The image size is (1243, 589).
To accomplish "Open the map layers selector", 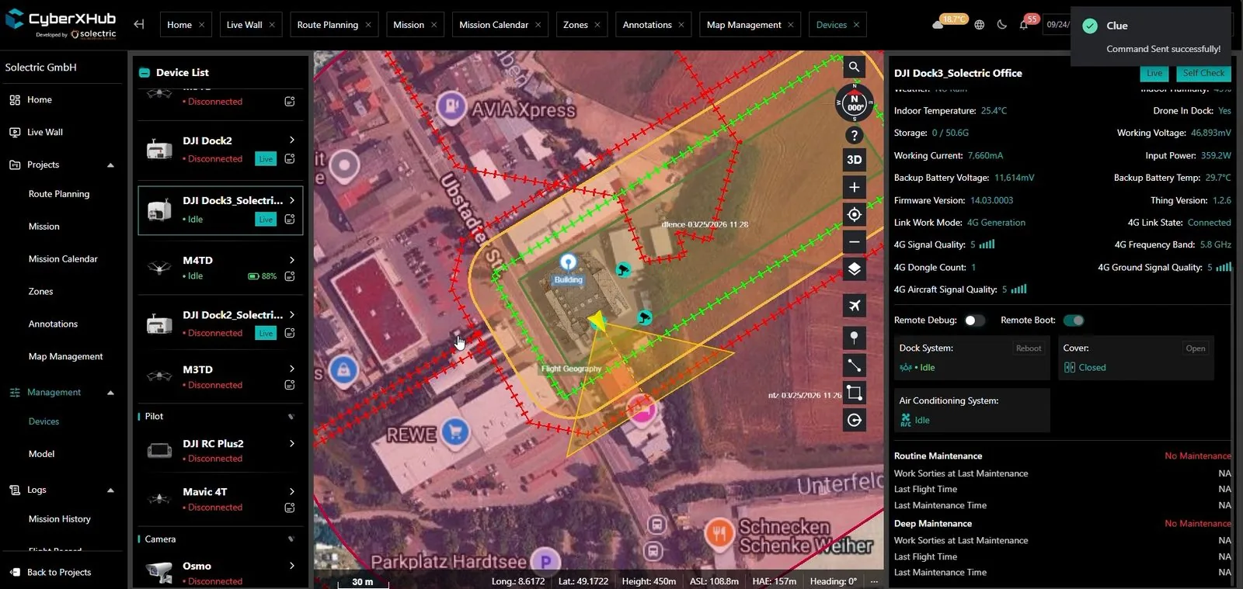I will pos(854,269).
